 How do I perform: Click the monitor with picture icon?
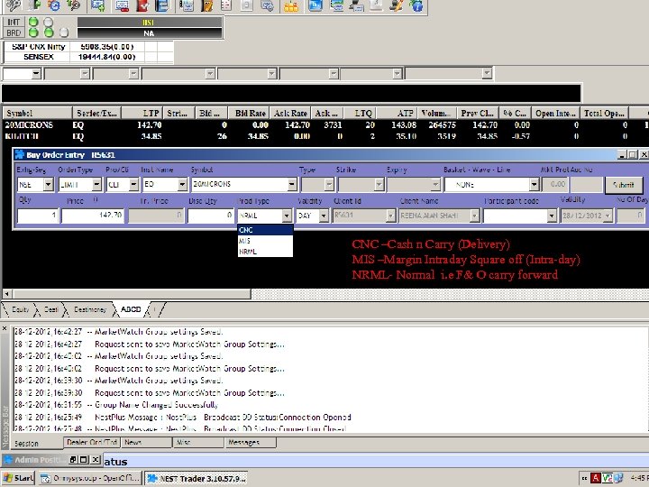click(336, 5)
